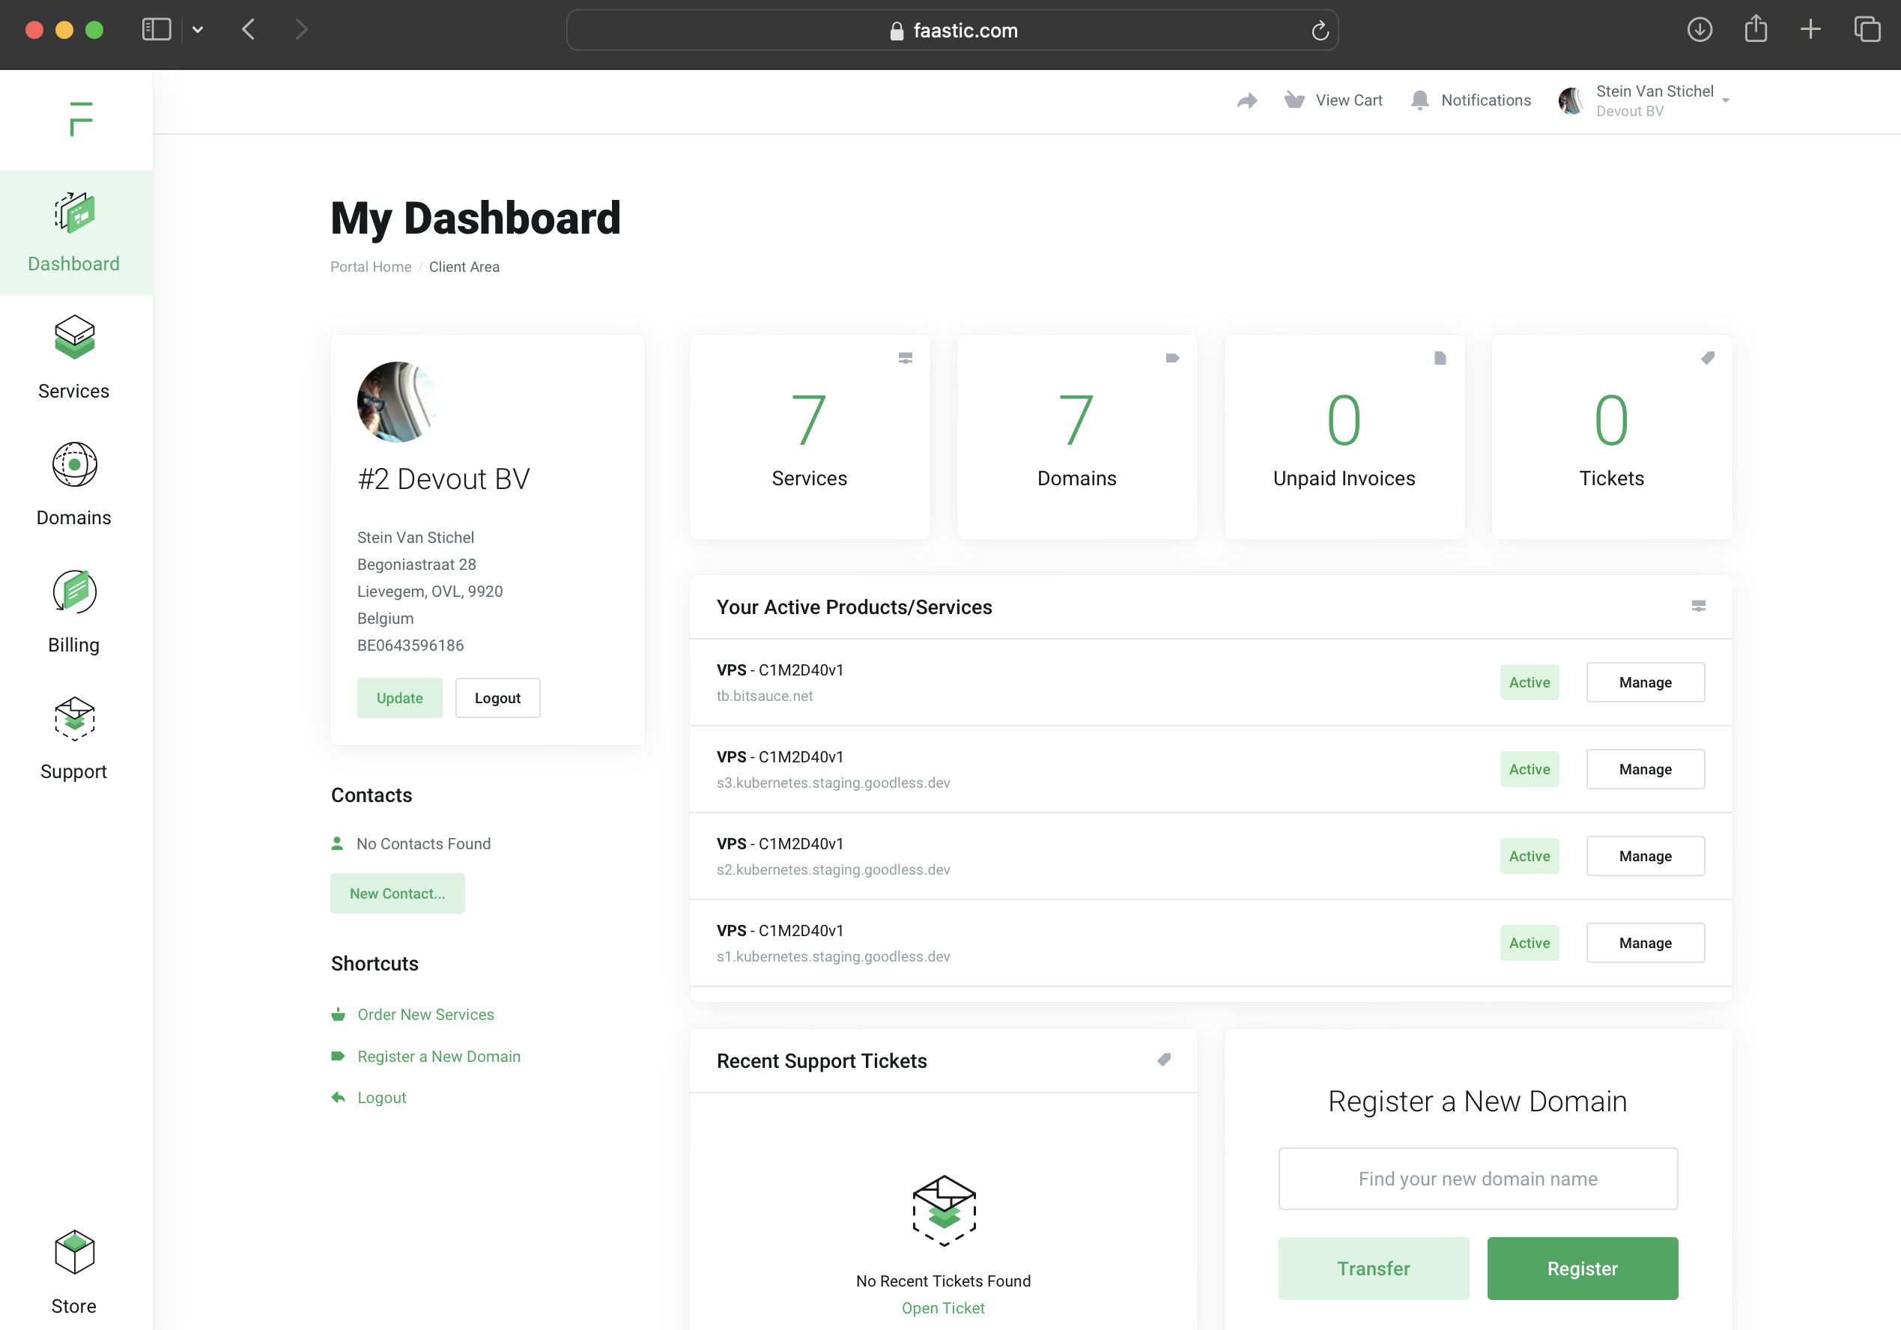Click the share arrow icon in header
The image size is (1901, 1330).
tap(1247, 101)
